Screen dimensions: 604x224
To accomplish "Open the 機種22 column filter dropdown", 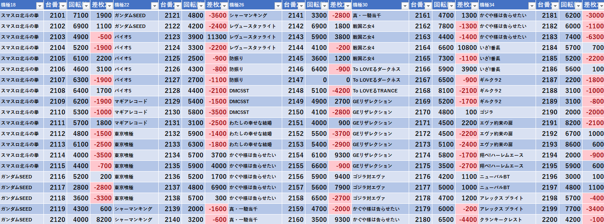I will click(154, 6).
